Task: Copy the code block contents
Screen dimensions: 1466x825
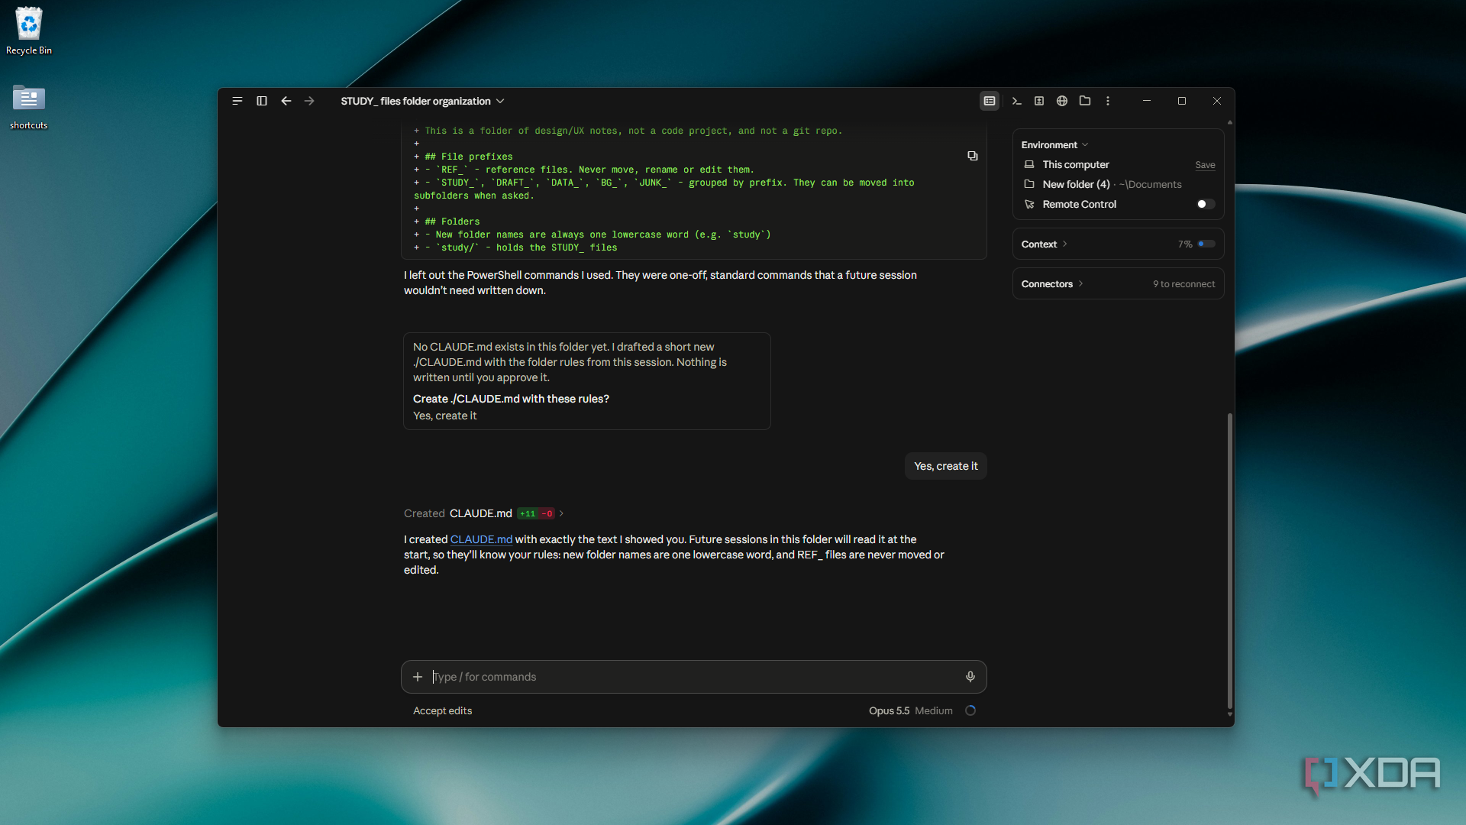Action: tap(973, 156)
